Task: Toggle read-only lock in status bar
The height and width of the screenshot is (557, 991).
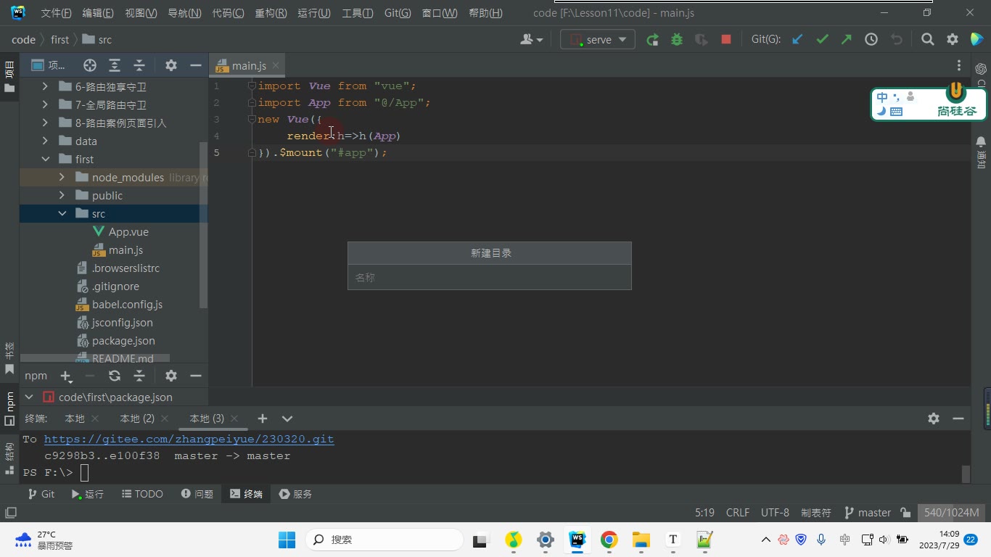Action: [x=905, y=513]
